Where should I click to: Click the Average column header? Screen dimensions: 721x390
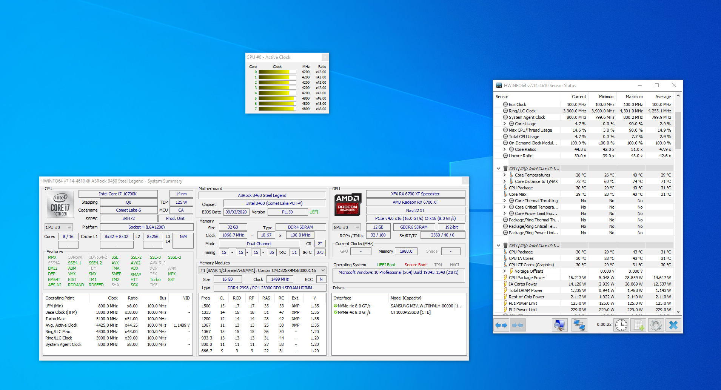tap(659, 97)
